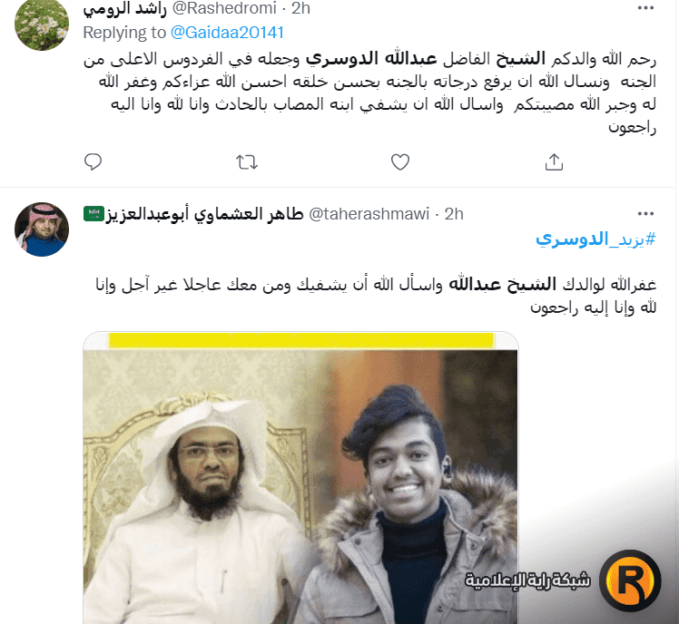Viewport: 679px width, 624px height.
Task: Open the @Rashedromi handle
Action: pos(224,8)
